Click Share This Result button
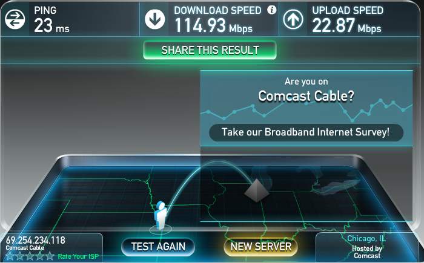The image size is (424, 263). click(210, 50)
